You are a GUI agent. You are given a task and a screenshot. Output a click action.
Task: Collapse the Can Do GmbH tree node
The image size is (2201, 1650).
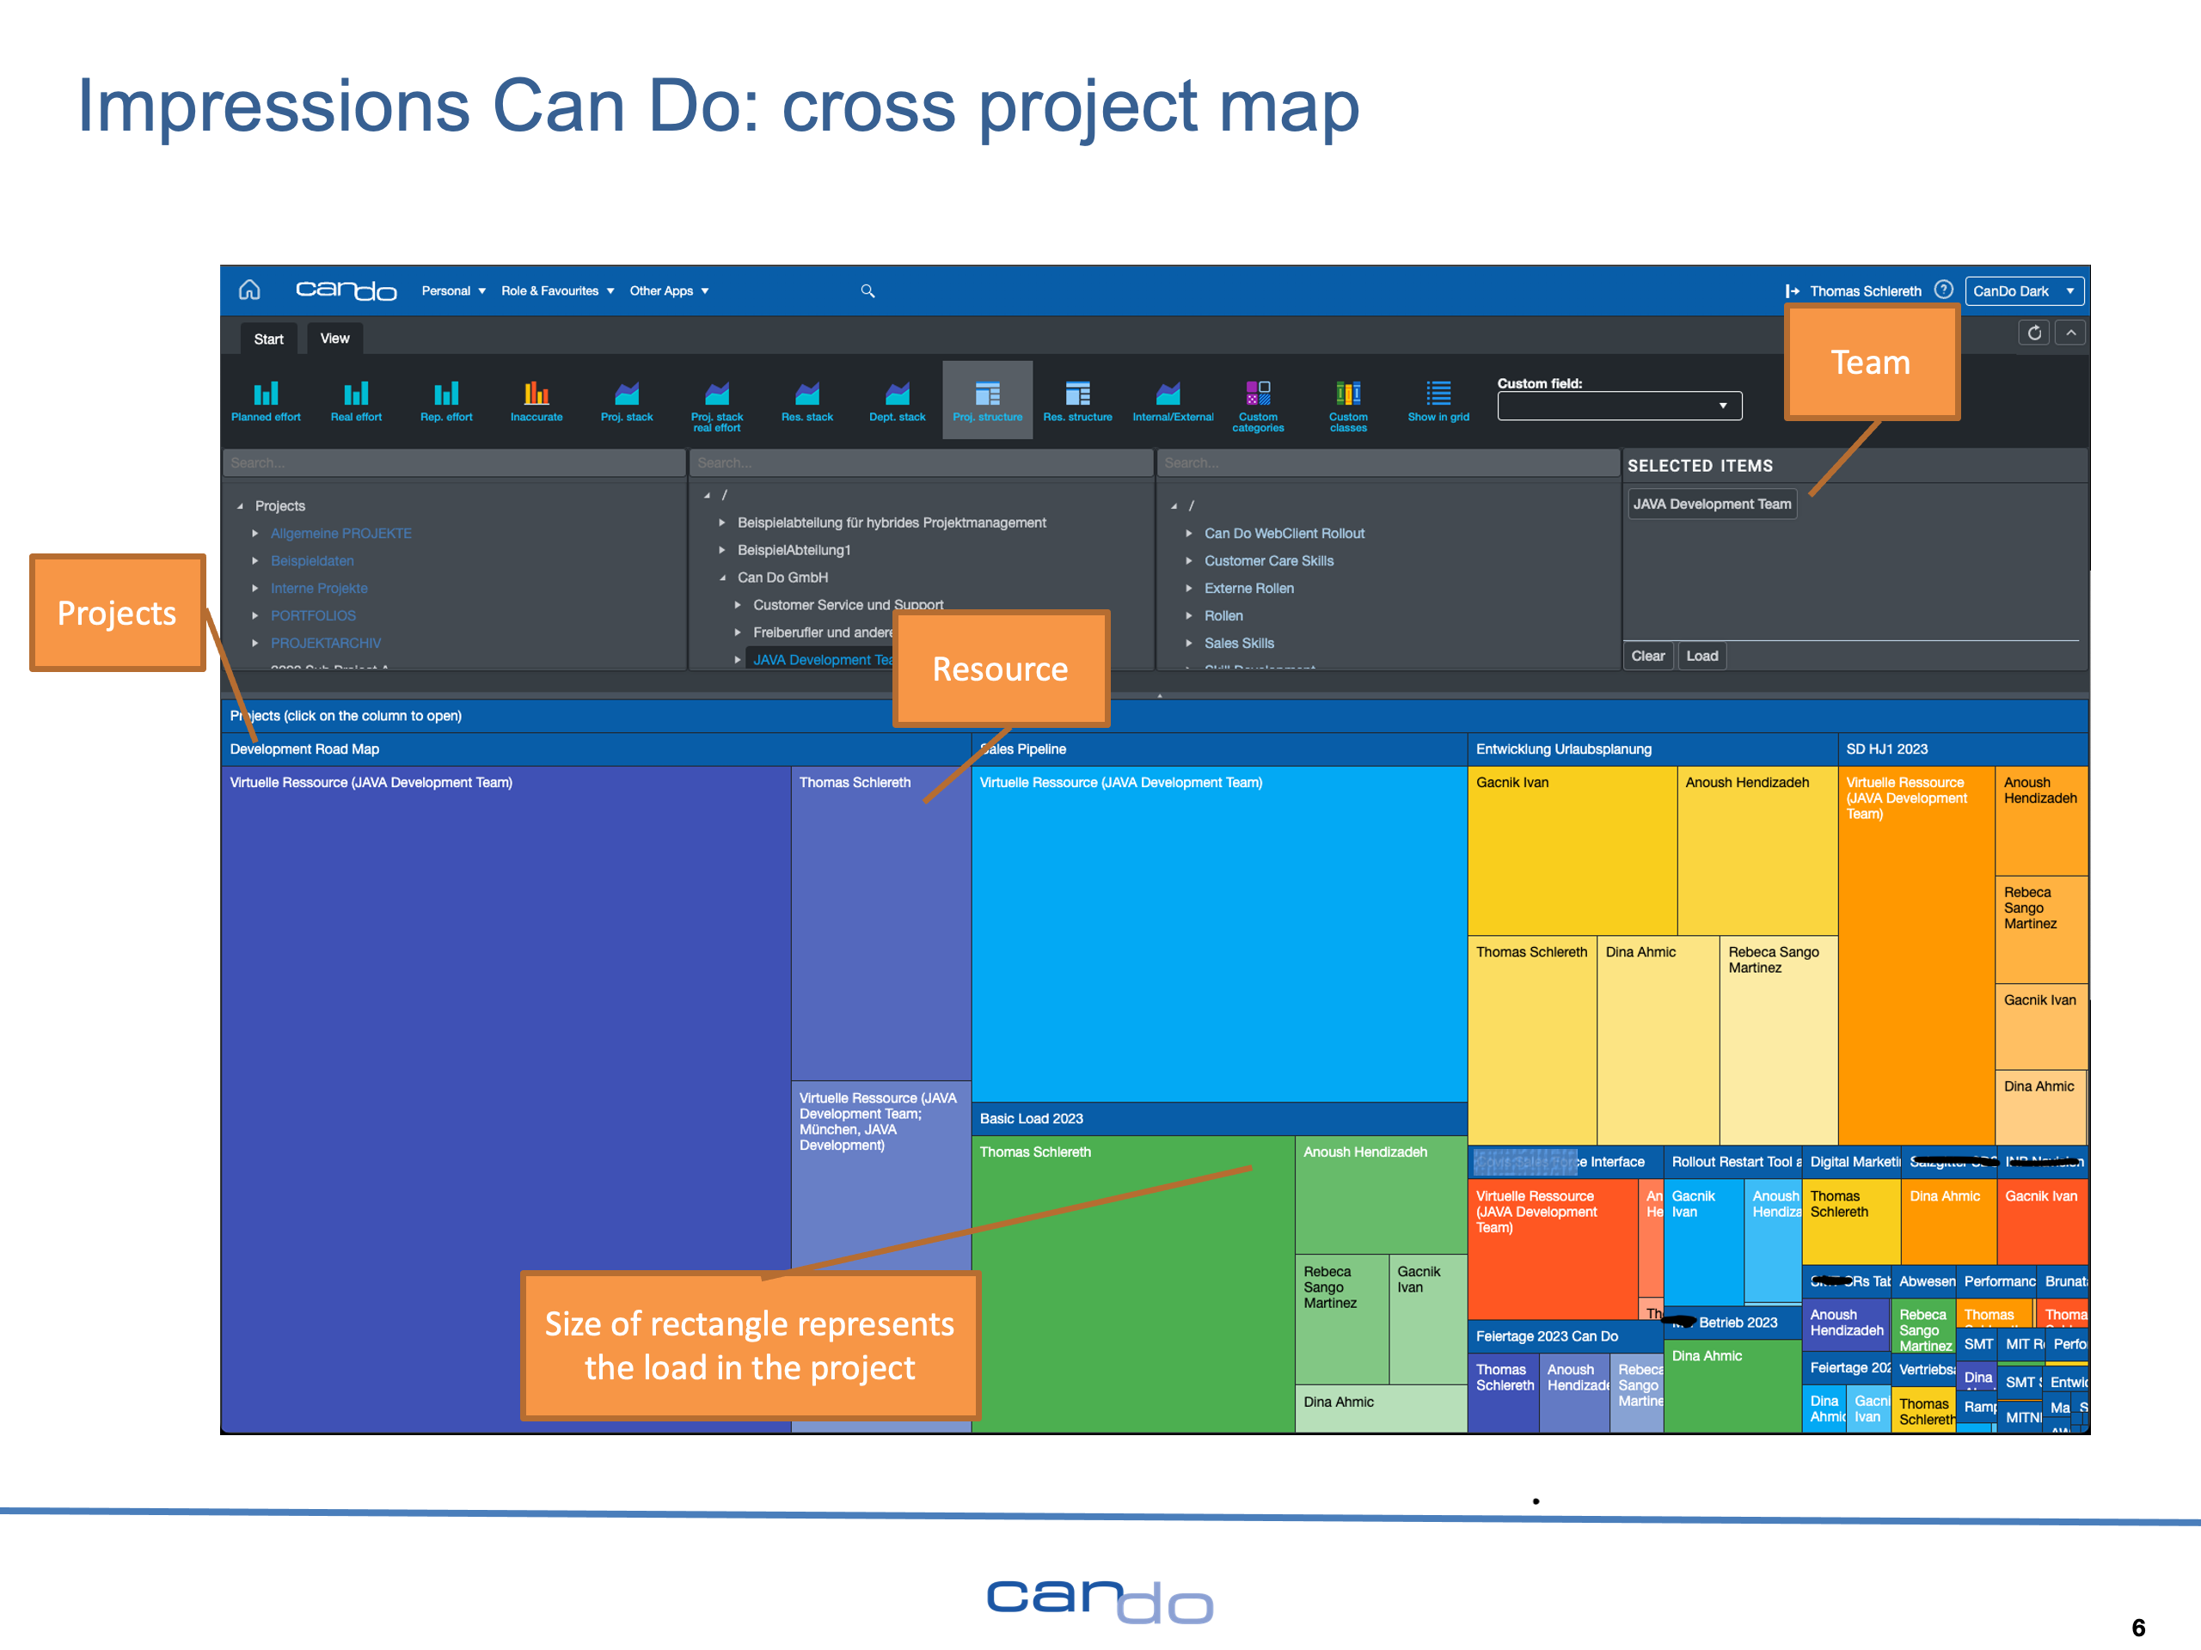click(722, 577)
